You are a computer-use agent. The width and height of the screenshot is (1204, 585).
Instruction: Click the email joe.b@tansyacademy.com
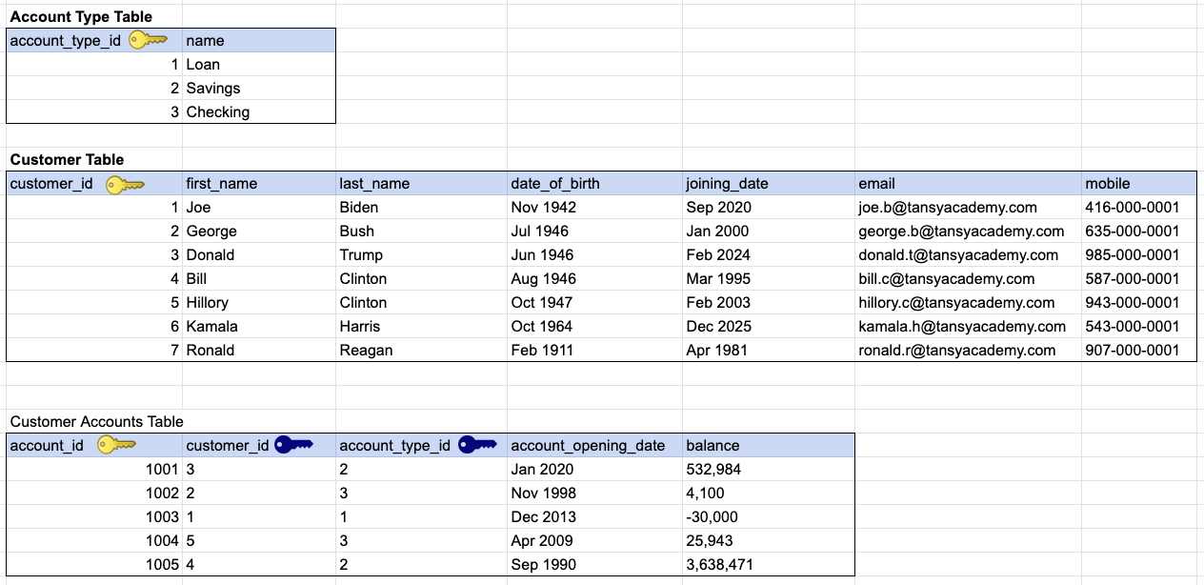[948, 207]
